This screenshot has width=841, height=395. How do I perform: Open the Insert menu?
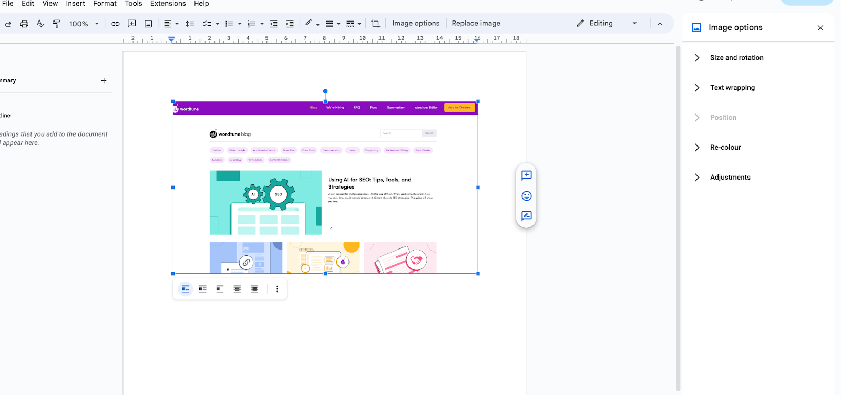75,4
